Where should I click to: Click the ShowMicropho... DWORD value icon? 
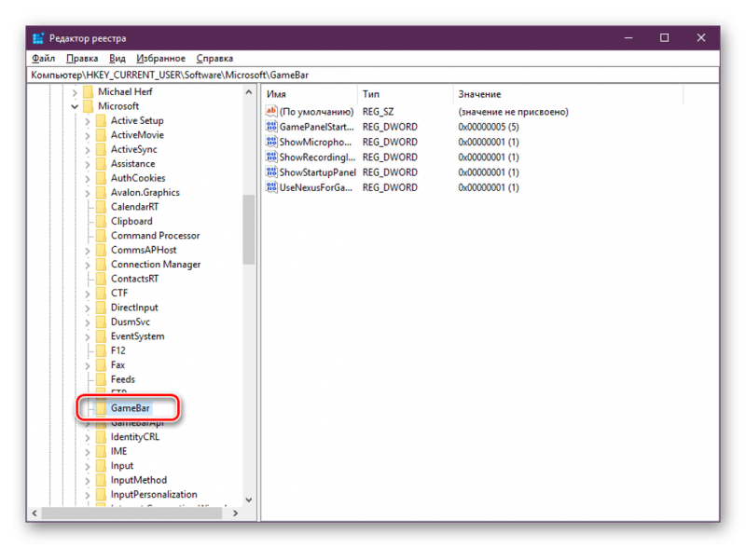point(271,142)
